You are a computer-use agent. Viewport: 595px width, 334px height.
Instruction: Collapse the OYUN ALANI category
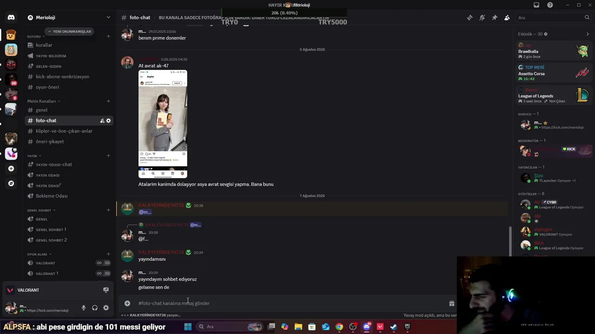pyautogui.click(x=39, y=254)
